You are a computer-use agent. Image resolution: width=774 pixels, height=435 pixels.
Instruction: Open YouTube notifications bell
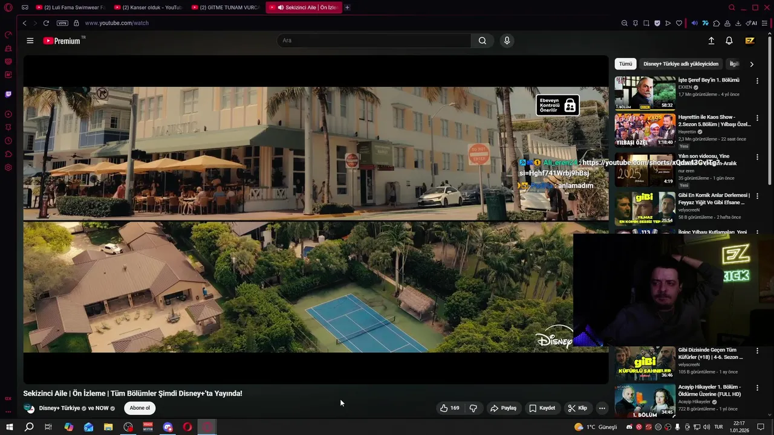tap(729, 40)
